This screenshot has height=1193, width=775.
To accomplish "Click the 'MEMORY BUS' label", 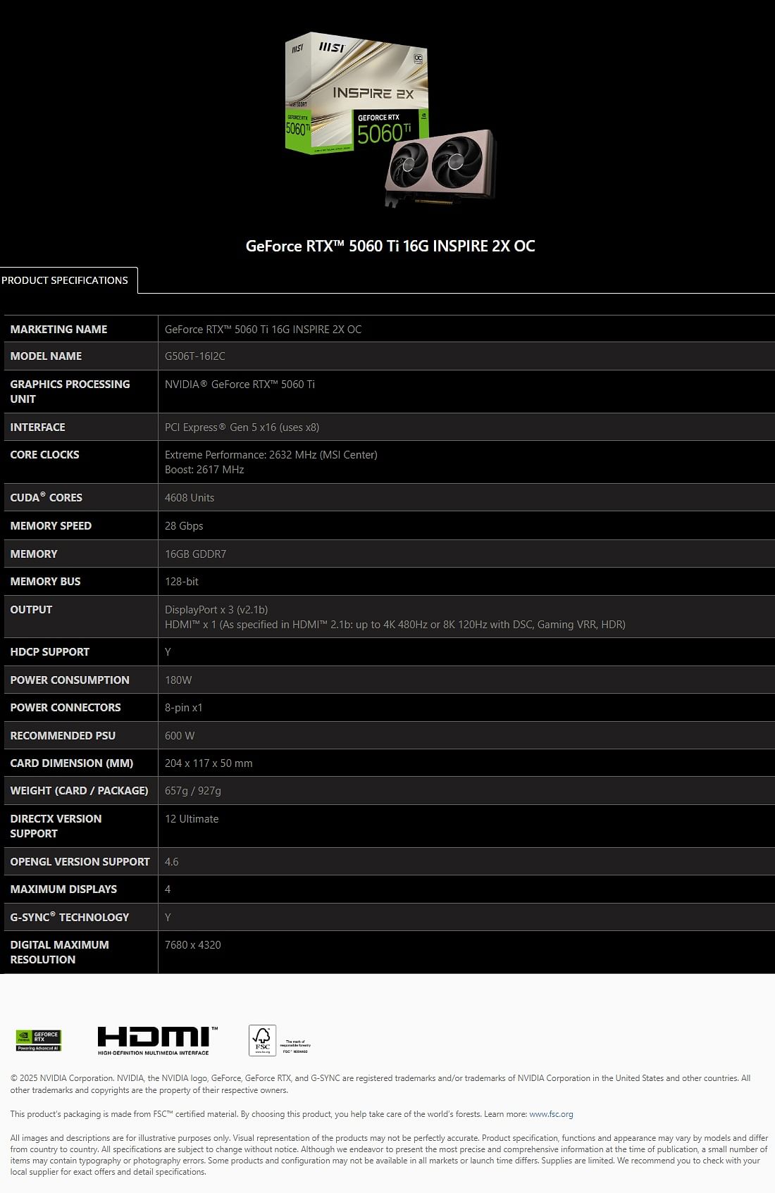I will 45,582.
